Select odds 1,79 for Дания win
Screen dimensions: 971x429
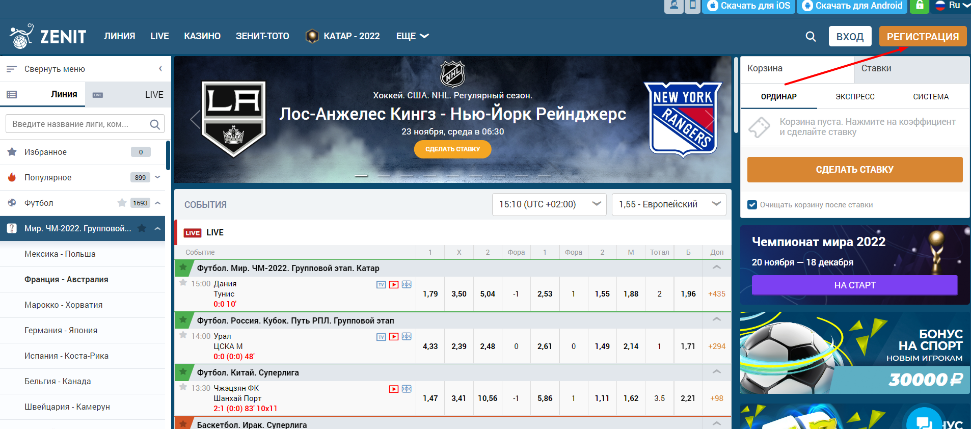point(430,294)
